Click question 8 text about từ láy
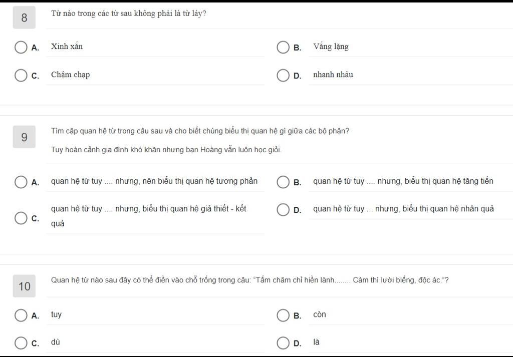 click(x=129, y=14)
